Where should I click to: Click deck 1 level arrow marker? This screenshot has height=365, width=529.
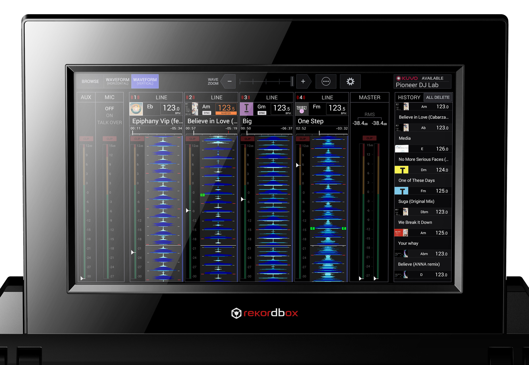(133, 252)
